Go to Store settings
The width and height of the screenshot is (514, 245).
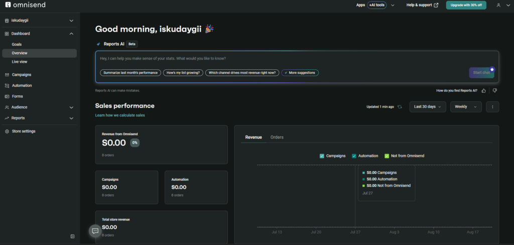click(24, 131)
